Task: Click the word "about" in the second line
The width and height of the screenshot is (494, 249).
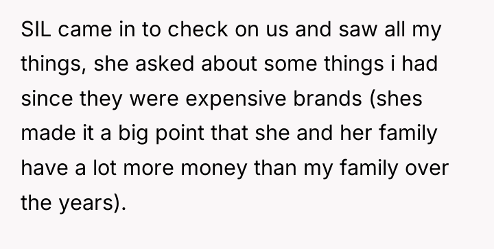Action: (x=229, y=64)
